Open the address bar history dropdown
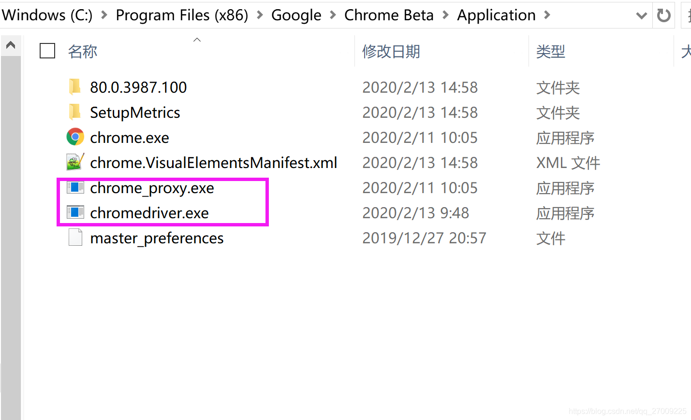 click(642, 15)
